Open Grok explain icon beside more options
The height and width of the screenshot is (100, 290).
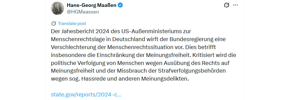226,5
